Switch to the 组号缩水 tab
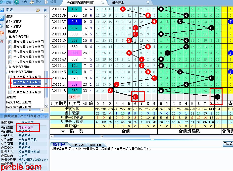233x171 pixels. (x=118, y=3)
